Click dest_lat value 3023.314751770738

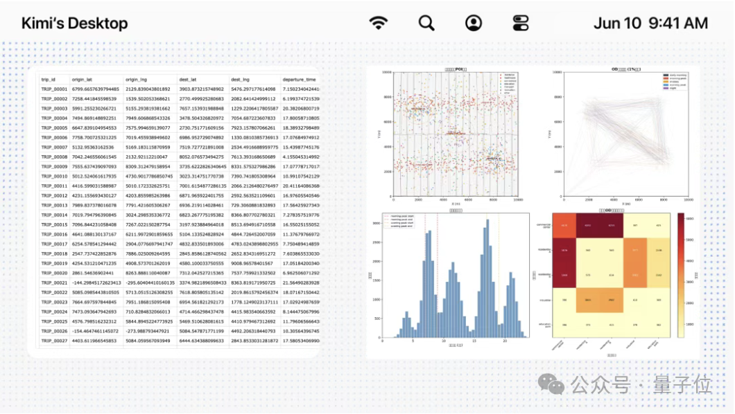tap(202, 177)
